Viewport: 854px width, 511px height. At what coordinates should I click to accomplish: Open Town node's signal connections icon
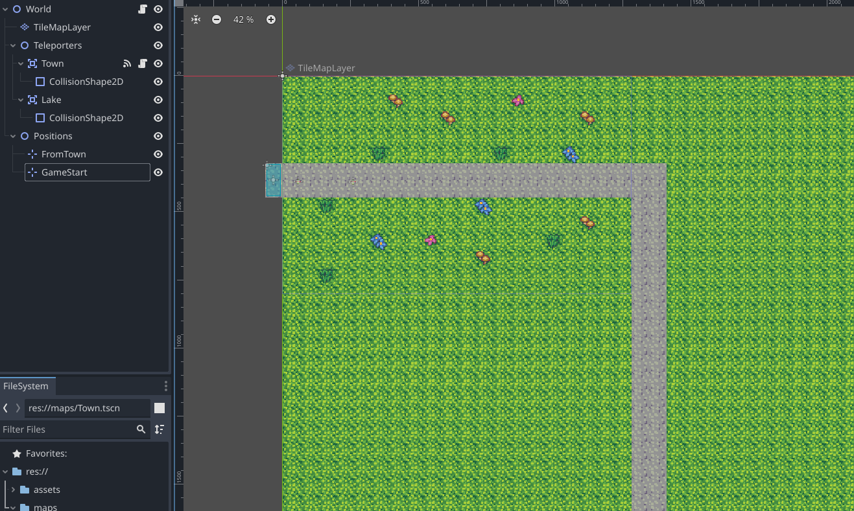pos(127,63)
